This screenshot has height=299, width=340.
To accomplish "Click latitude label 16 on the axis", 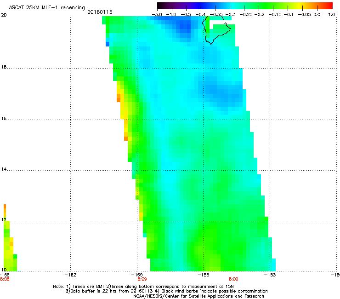I will coord(4,119).
